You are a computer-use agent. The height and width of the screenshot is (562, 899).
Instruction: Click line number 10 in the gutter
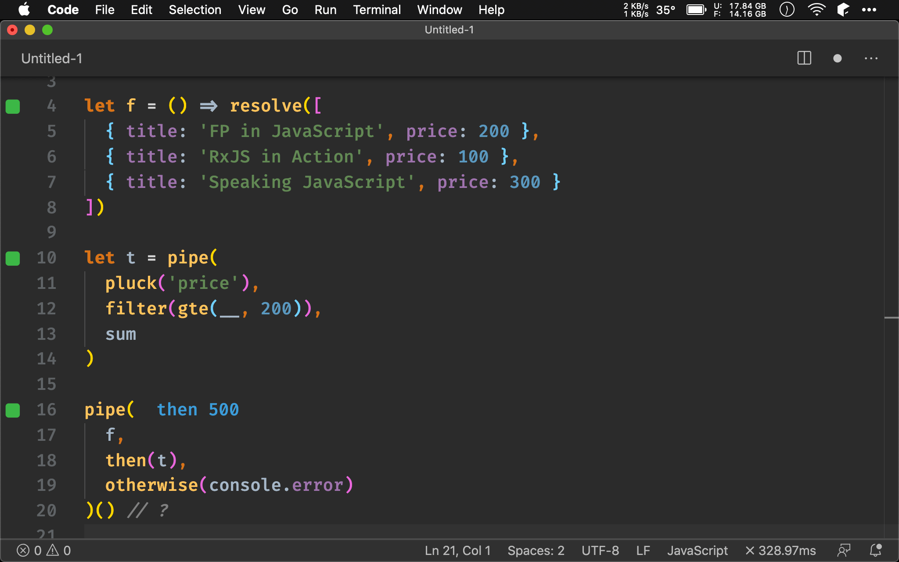pos(47,258)
